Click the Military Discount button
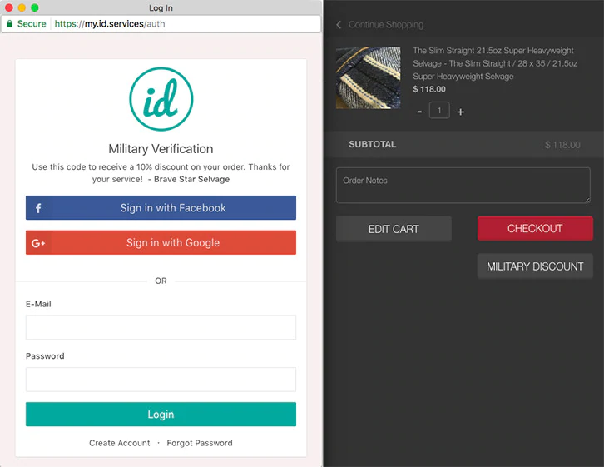604x467 pixels. (x=535, y=266)
